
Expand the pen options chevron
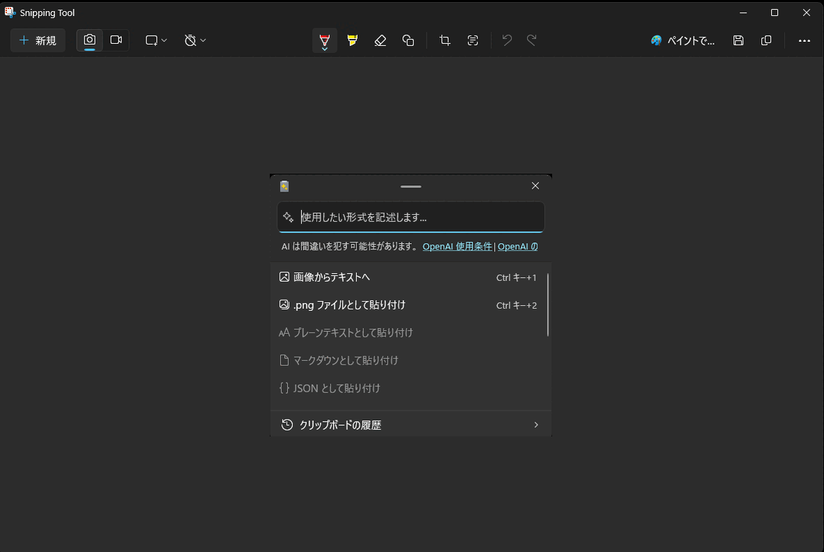(324, 49)
